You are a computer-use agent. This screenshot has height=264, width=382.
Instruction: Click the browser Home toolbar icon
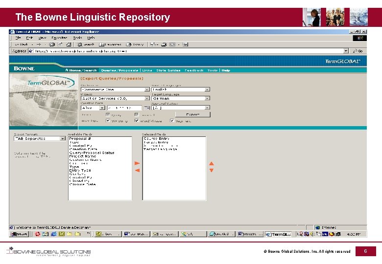[x=69, y=44]
